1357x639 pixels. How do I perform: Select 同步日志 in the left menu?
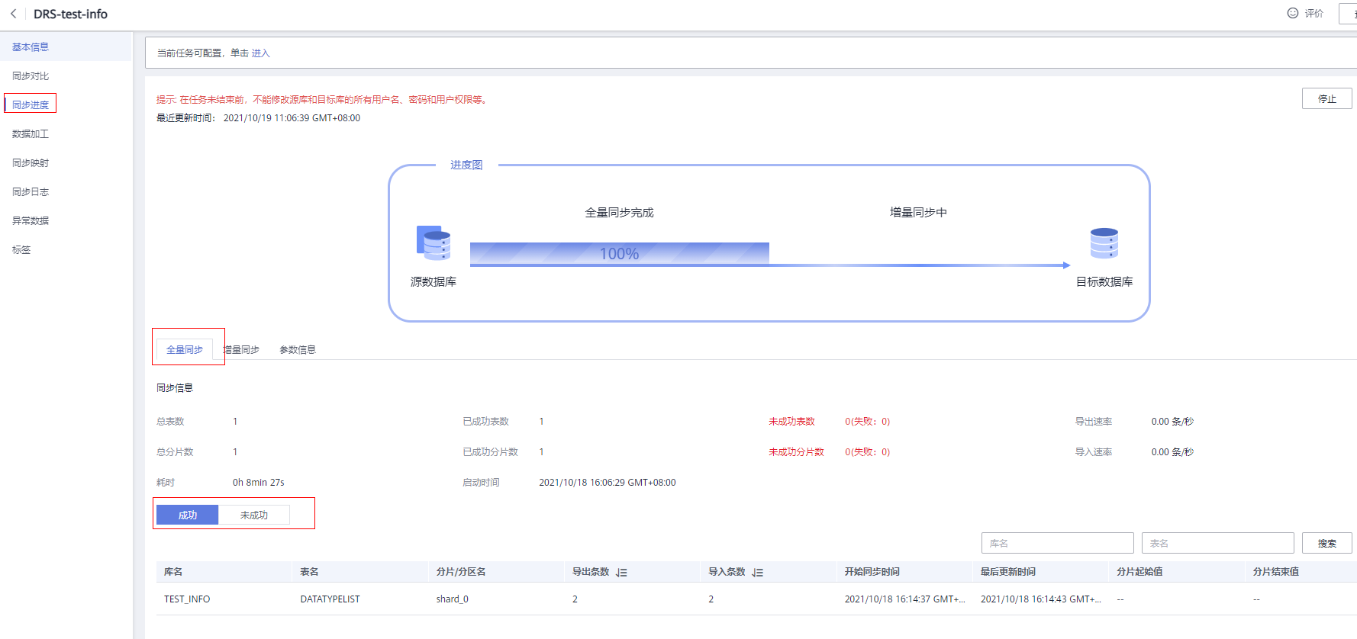[x=31, y=192]
